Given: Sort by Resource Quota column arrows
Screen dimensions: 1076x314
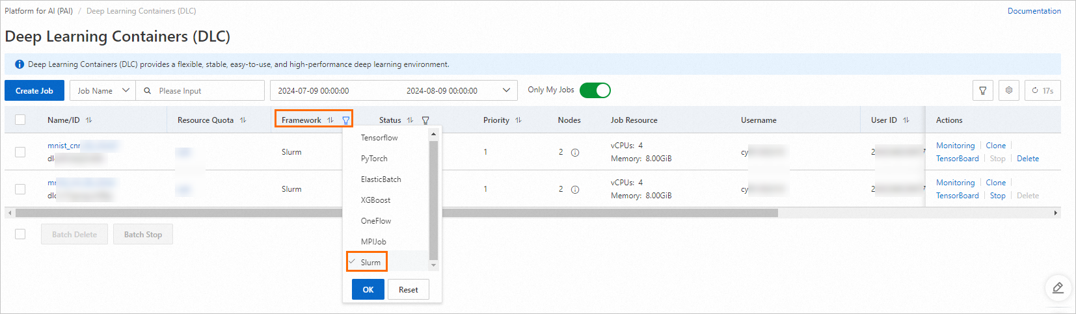Looking at the screenshot, I should (243, 120).
